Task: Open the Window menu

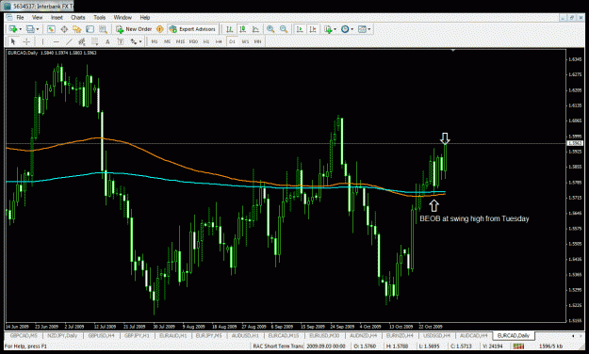Action: pyautogui.click(x=123, y=17)
